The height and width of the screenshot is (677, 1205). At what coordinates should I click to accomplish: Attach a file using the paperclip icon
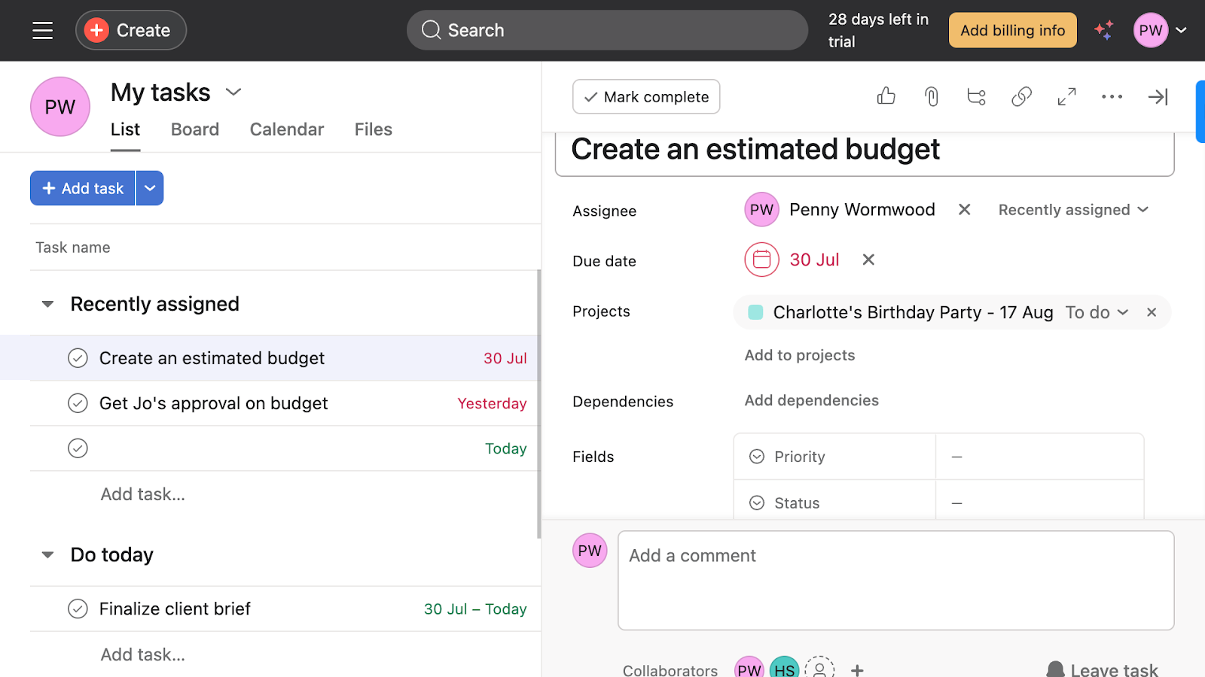[x=931, y=96]
